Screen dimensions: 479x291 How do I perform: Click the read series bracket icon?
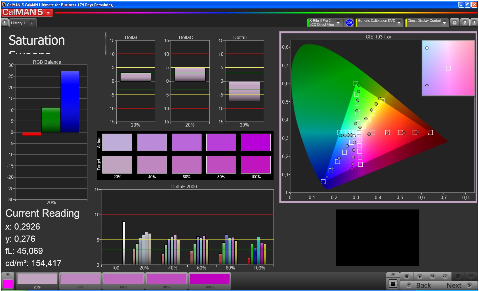coord(432,277)
